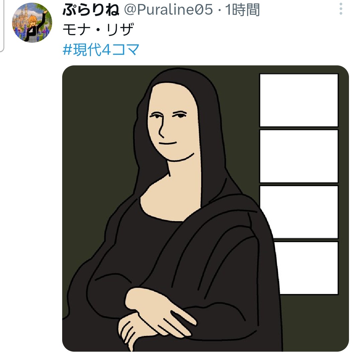Open the Mona Lisa illustration image

[205, 208]
